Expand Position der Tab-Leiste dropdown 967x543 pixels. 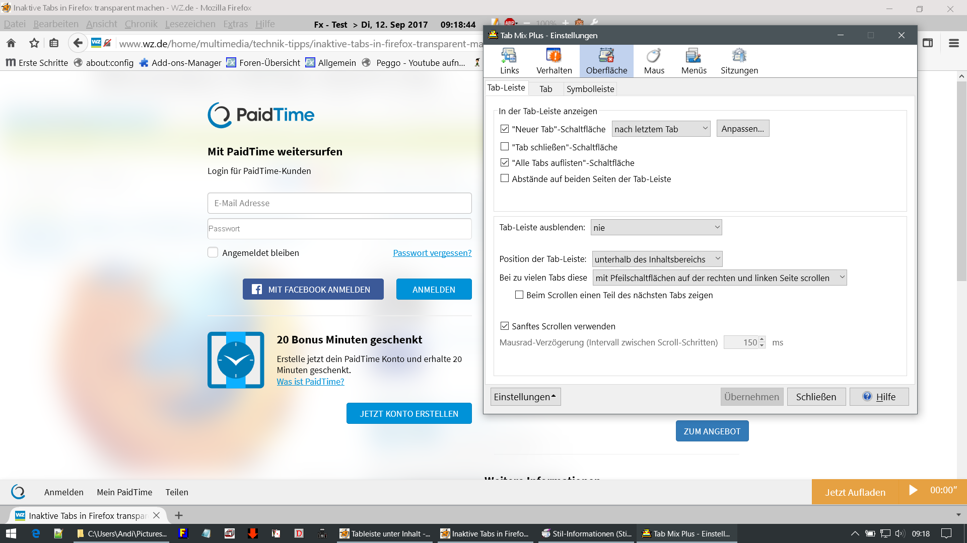[657, 259]
